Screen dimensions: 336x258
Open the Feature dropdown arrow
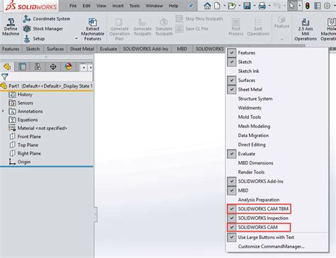click(x=281, y=40)
